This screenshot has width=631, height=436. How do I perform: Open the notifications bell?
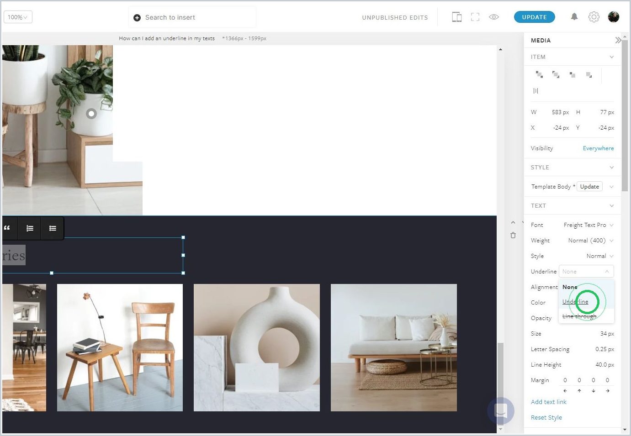pyautogui.click(x=574, y=17)
